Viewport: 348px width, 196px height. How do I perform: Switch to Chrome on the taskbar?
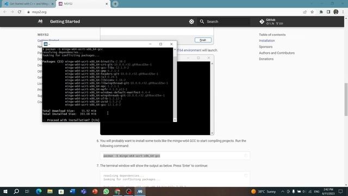(117, 191)
